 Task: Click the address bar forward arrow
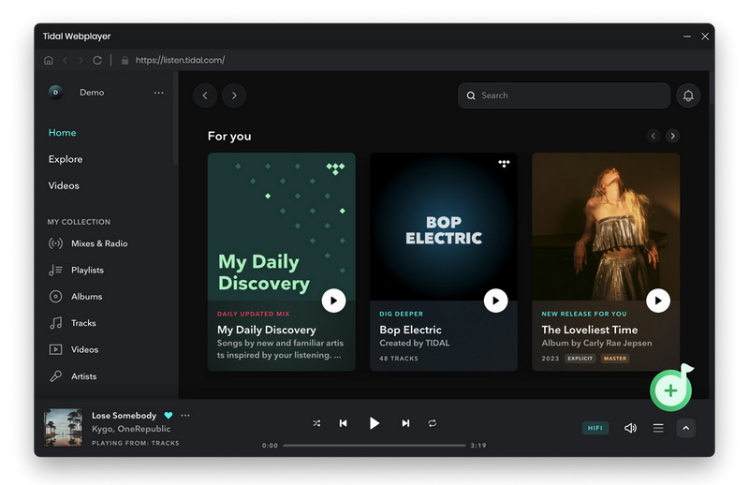(81, 60)
